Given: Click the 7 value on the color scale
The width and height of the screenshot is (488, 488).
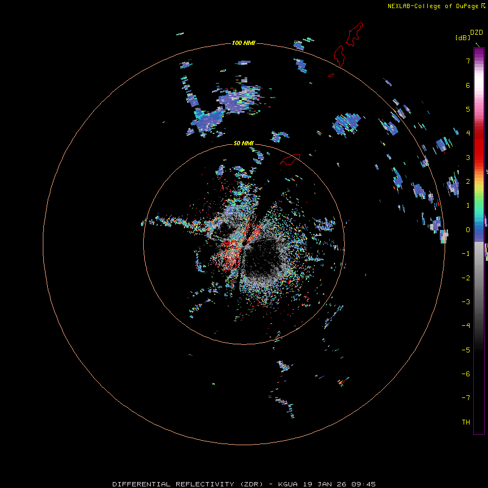Looking at the screenshot, I should (x=468, y=61).
